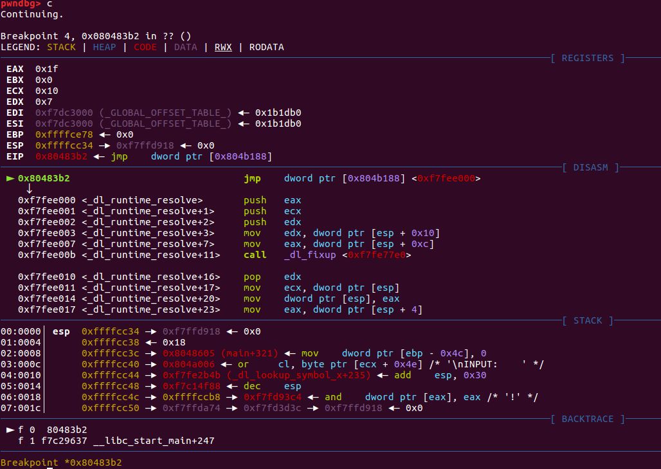661x469 pixels.
Task: Click the 0x804b188 operand in EIP row
Action: pos(240,156)
